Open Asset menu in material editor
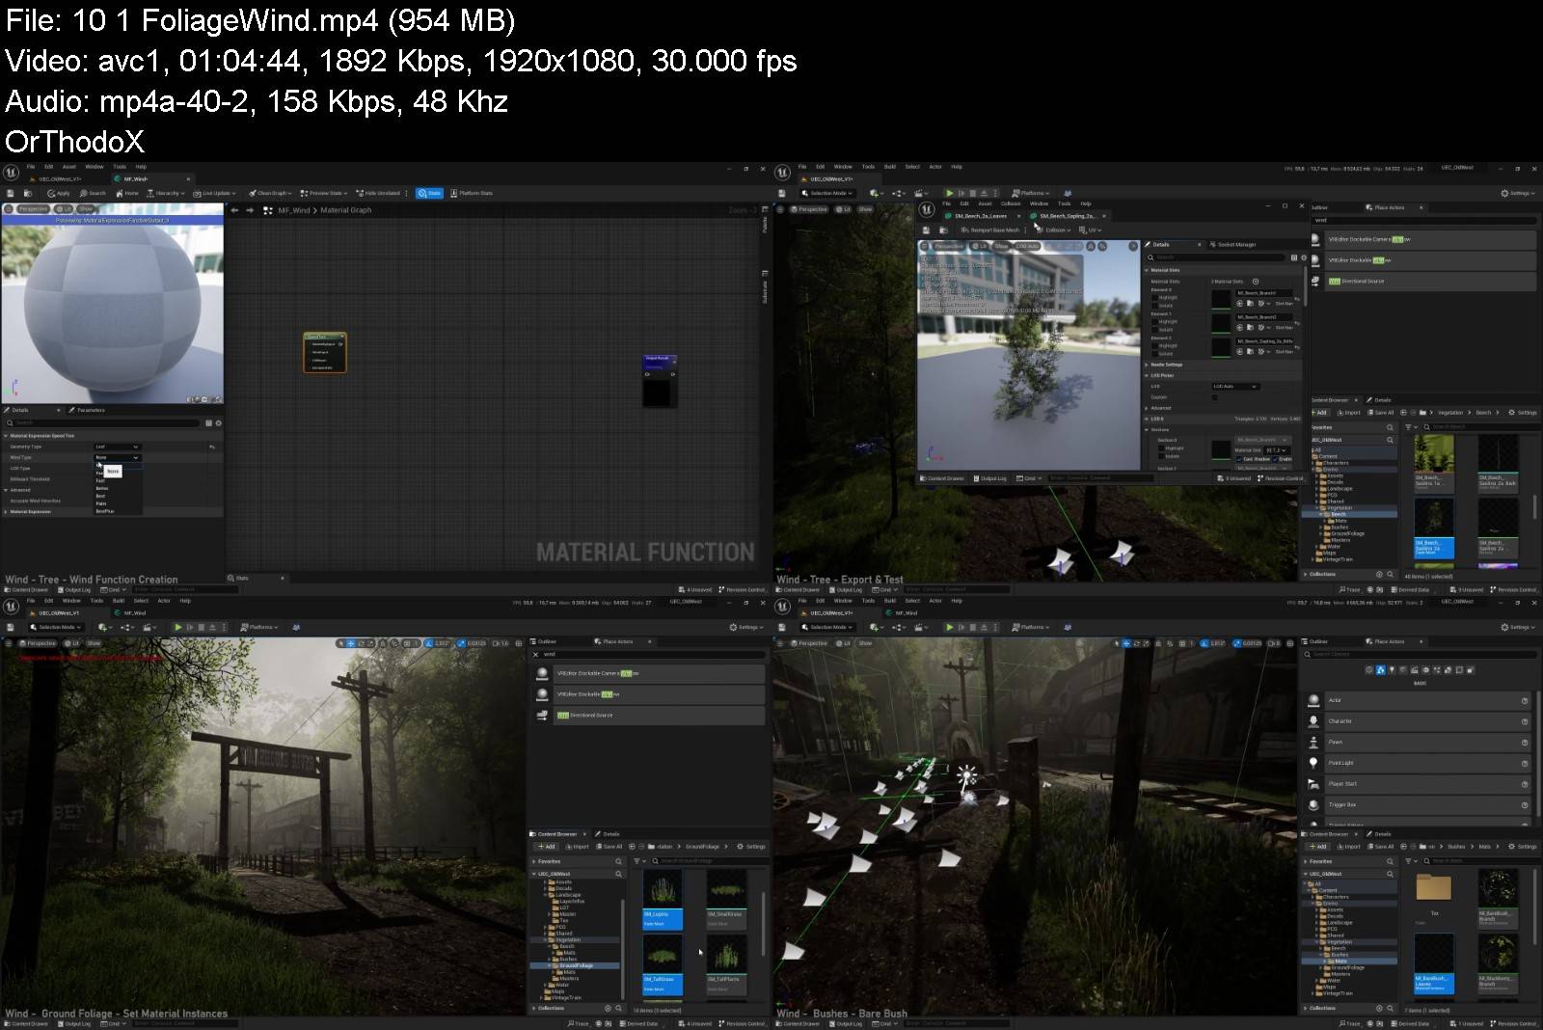Image resolution: width=1543 pixels, height=1030 pixels. click(x=68, y=167)
